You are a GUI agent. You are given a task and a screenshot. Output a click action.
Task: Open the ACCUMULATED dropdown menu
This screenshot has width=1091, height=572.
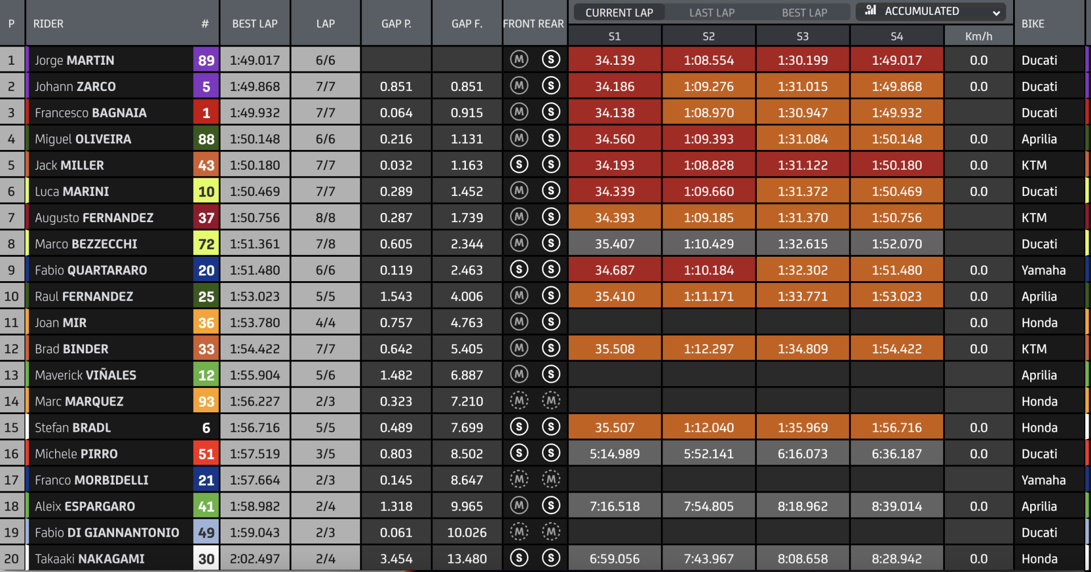(x=931, y=11)
